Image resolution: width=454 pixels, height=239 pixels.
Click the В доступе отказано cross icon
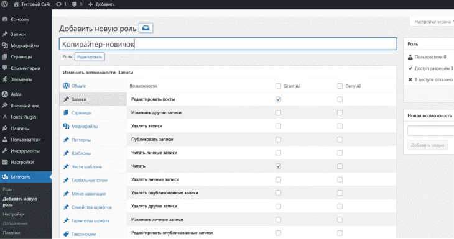[x=410, y=79]
